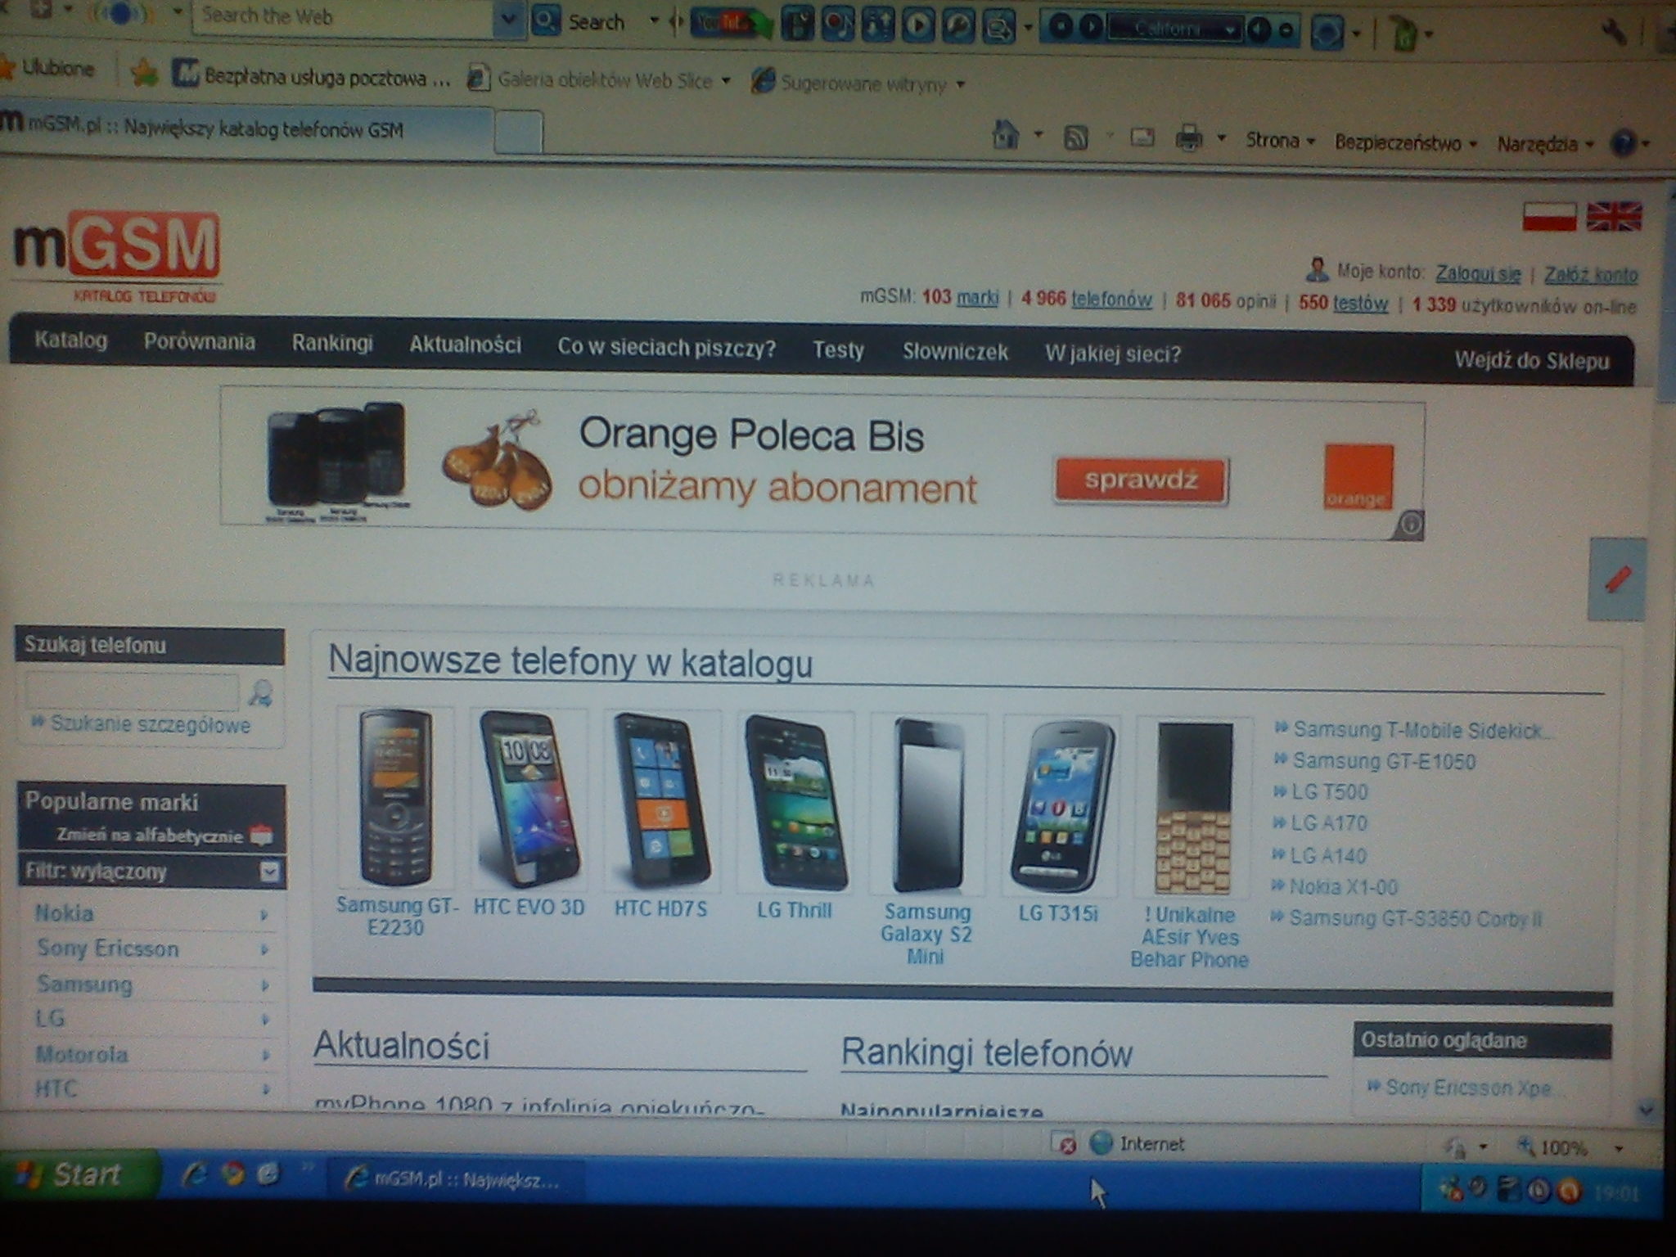Toggle Zmień na alfabetycznie brand sorting
The height and width of the screenshot is (1257, 1676).
pos(151,836)
